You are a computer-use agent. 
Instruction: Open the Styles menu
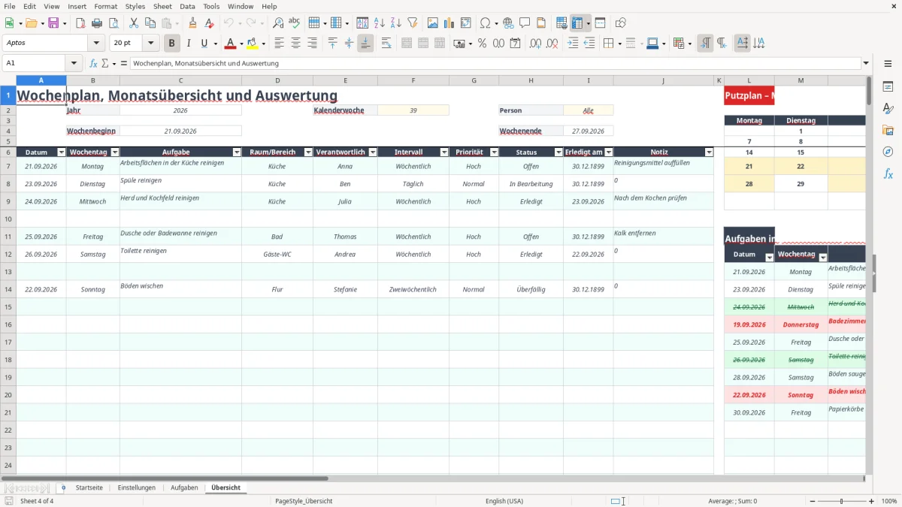(x=135, y=6)
